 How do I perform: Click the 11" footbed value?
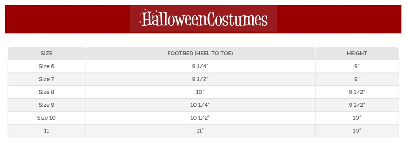click(x=200, y=131)
